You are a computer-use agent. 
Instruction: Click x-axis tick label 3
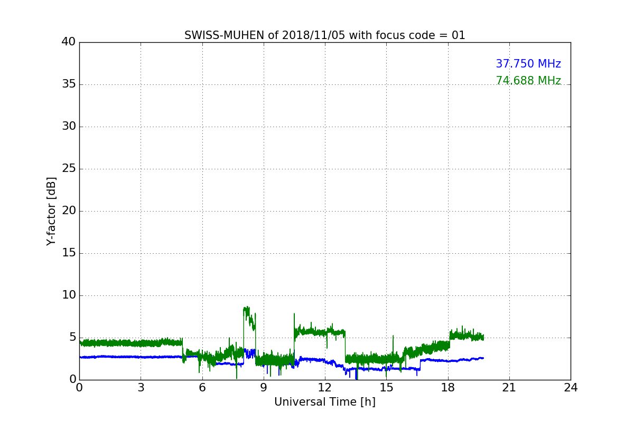tap(141, 388)
